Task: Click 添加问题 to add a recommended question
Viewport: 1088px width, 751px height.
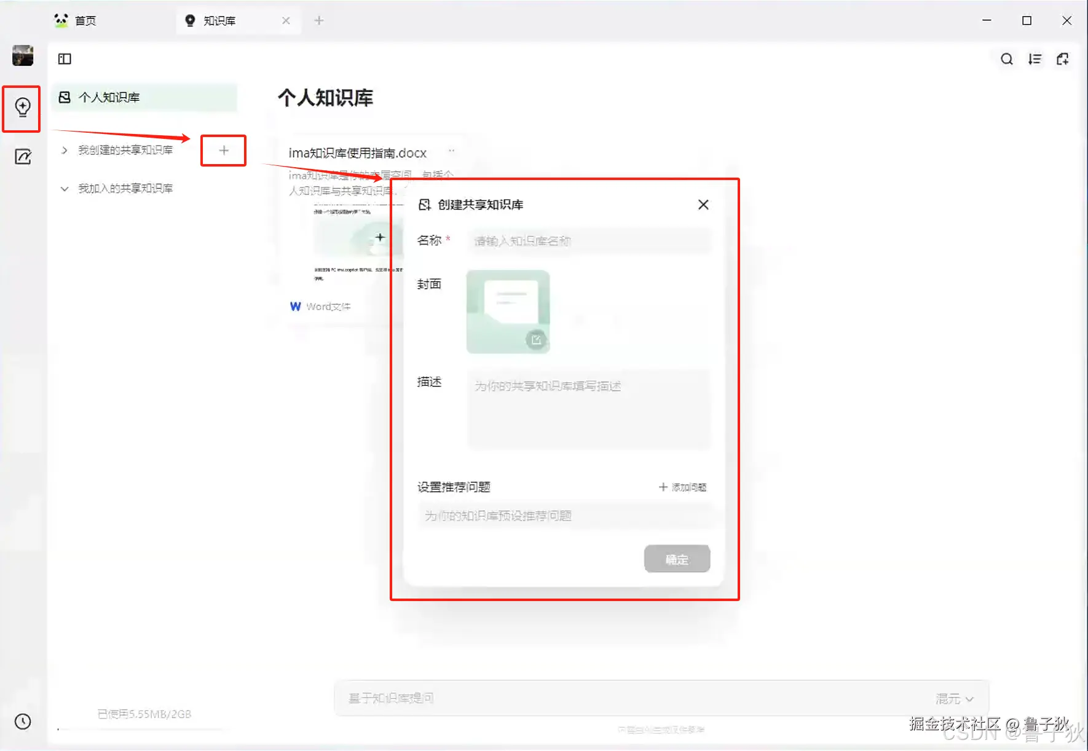Action: pos(682,487)
